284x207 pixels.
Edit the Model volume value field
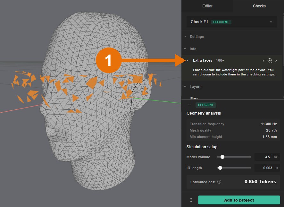[x=267, y=157]
